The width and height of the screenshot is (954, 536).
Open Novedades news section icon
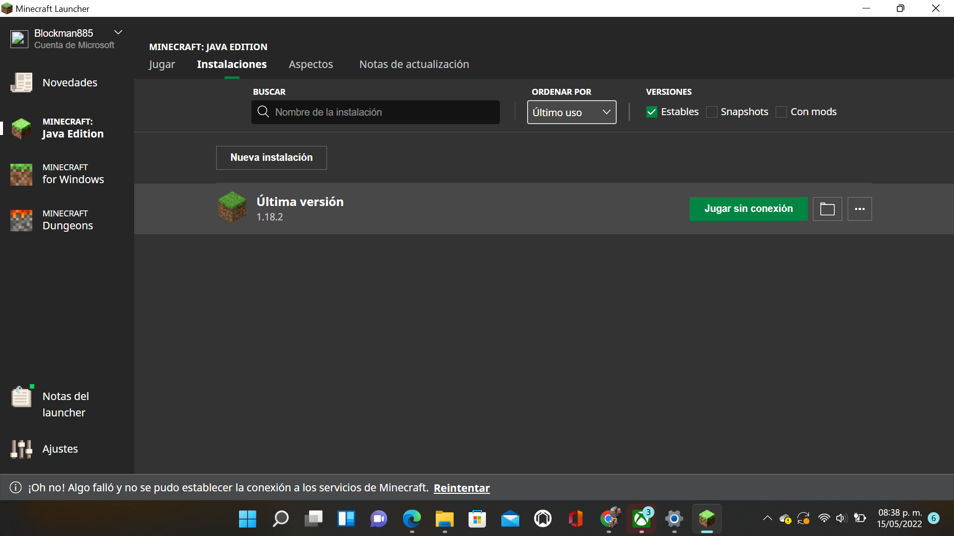(x=21, y=82)
